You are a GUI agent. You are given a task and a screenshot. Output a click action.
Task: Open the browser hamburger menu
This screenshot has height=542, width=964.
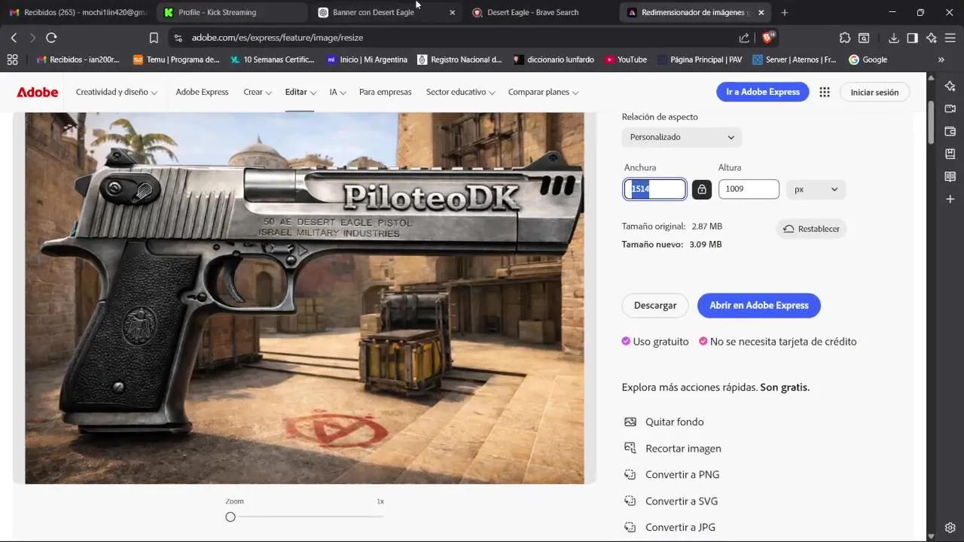tap(950, 38)
